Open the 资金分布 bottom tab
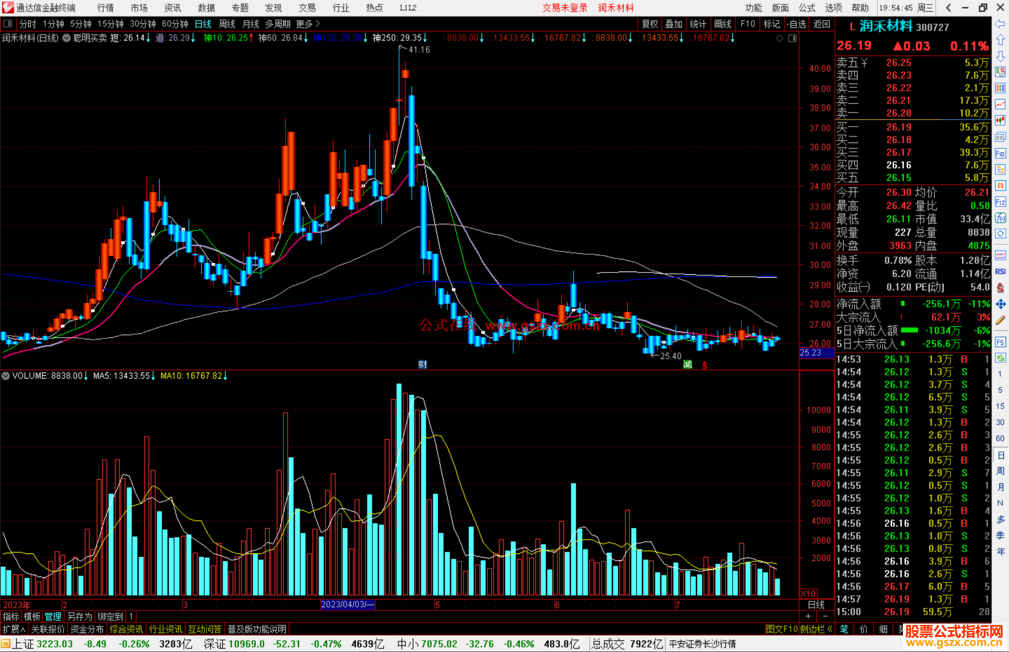 click(x=87, y=629)
